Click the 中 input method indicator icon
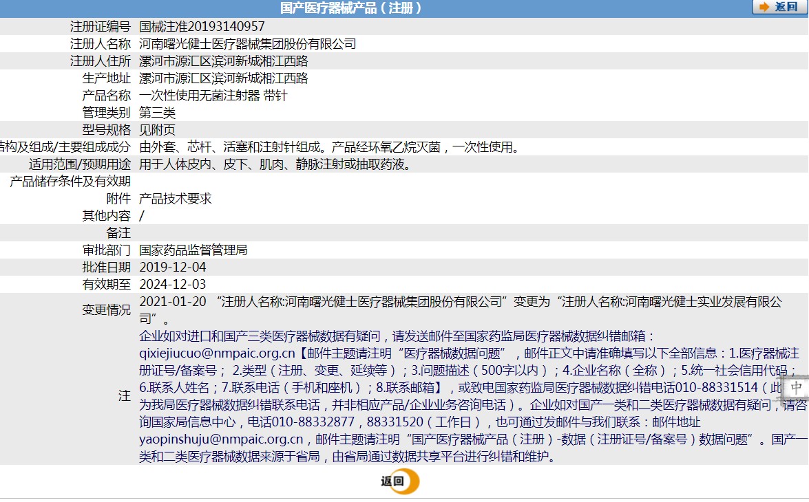The width and height of the screenshot is (809, 502). point(796,388)
